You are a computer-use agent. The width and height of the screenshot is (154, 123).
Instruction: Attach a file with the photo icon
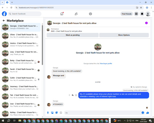click(x=52, y=113)
